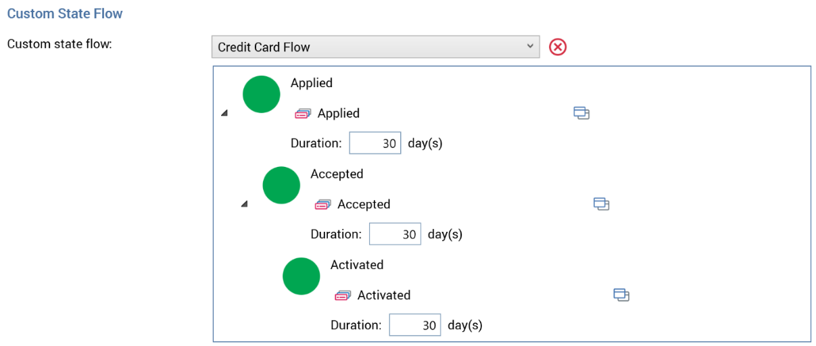Click the green circle for Activated state
The height and width of the screenshot is (346, 816).
(x=301, y=276)
